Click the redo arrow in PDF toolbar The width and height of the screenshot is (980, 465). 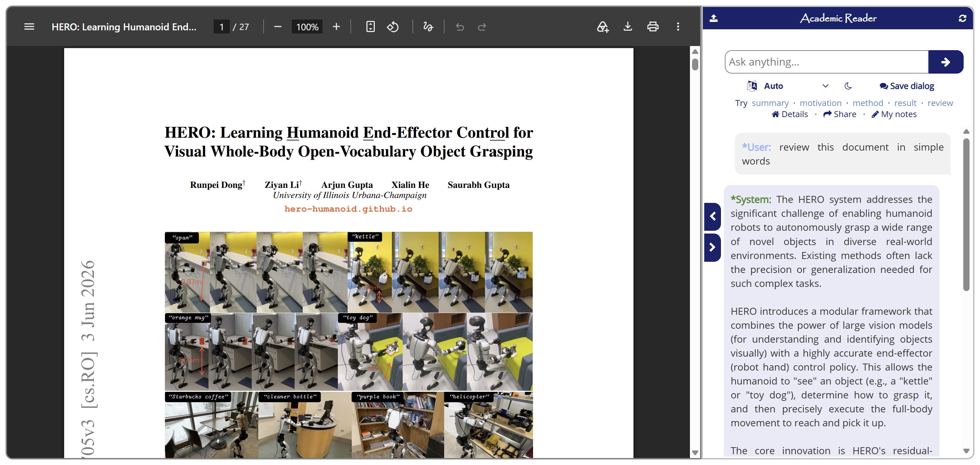(482, 26)
